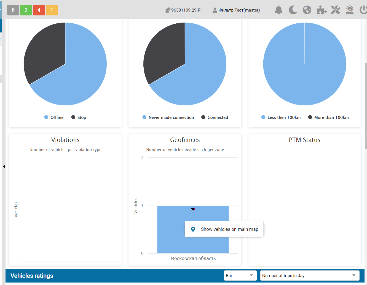Click the red counter button showing 4
The width and height of the screenshot is (367, 285).
pos(39,10)
